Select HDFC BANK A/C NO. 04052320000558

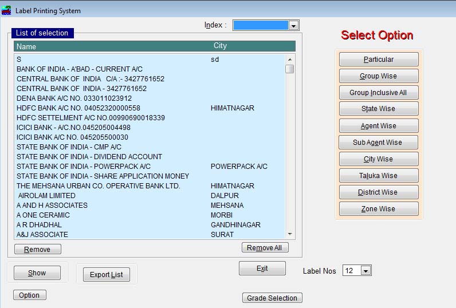tap(150, 108)
